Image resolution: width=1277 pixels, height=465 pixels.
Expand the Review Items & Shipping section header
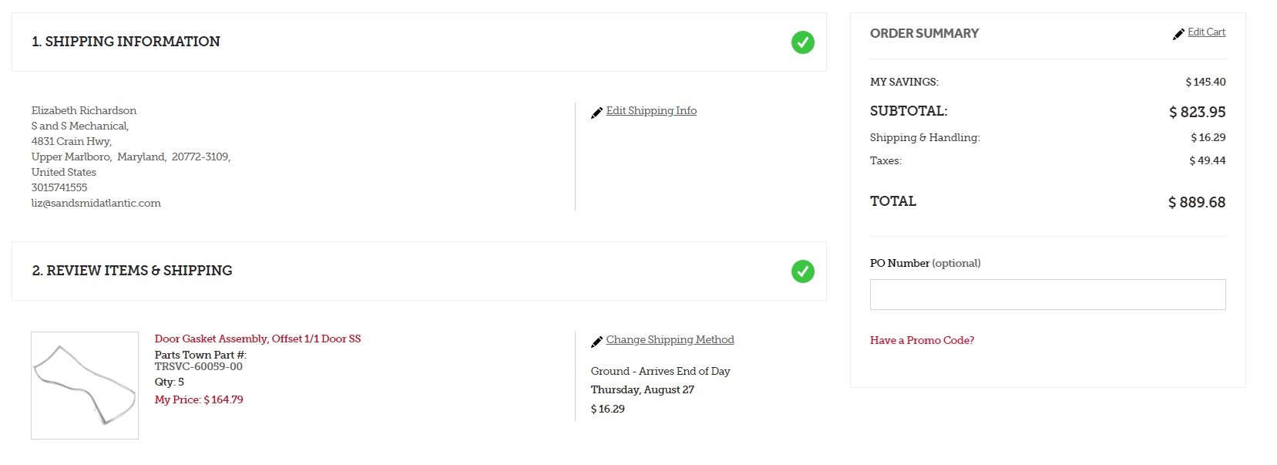click(132, 271)
